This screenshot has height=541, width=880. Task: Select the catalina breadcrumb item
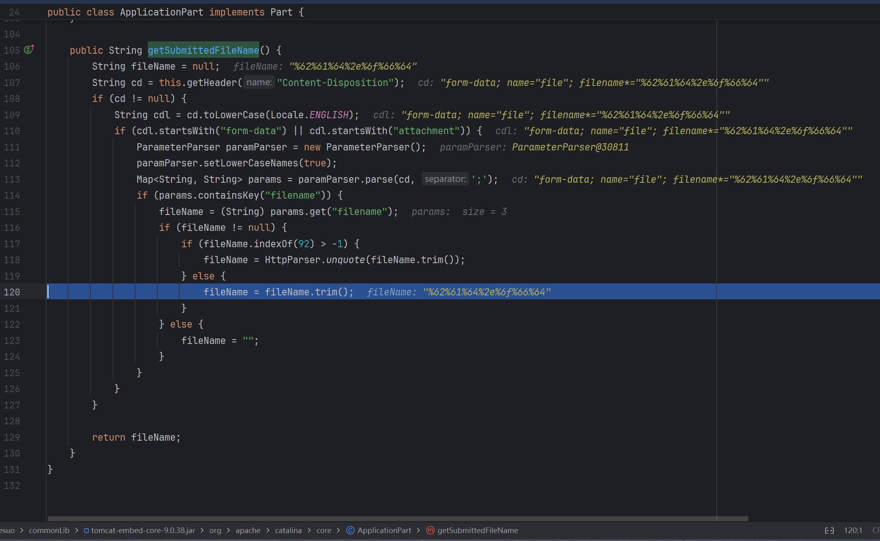pyautogui.click(x=288, y=530)
